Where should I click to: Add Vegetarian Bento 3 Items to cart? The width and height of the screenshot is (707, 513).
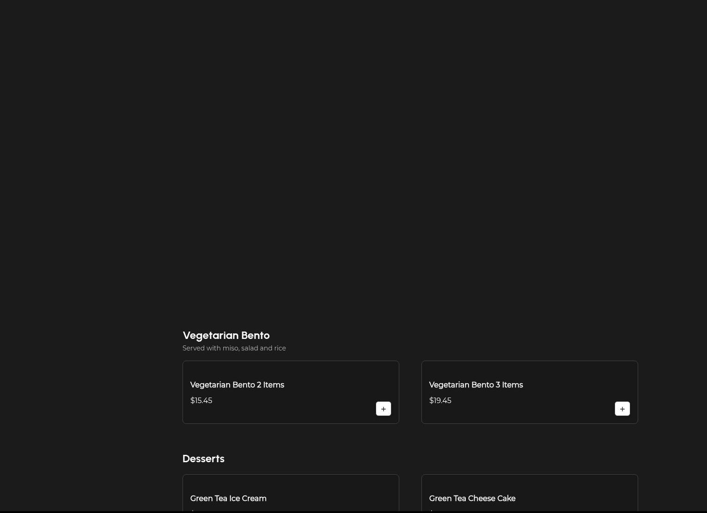[x=622, y=409]
